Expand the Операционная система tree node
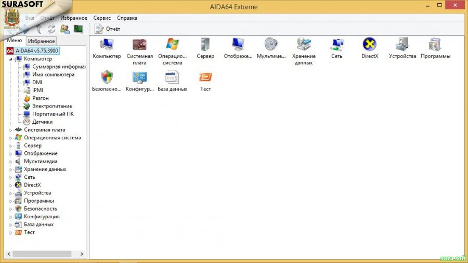 coord(10,138)
